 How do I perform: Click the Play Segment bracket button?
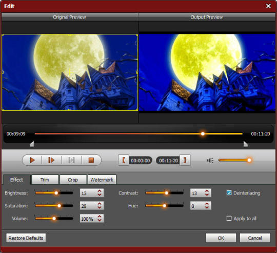click(x=71, y=160)
